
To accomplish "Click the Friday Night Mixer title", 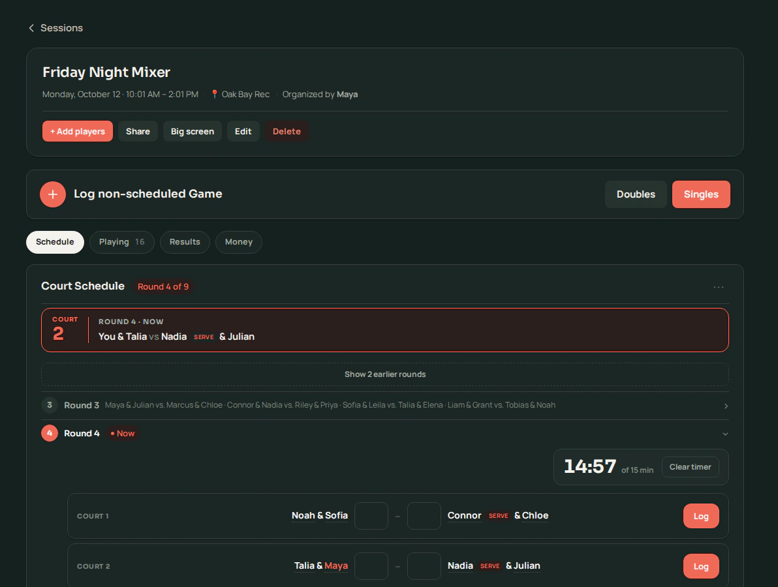I will 106,72.
